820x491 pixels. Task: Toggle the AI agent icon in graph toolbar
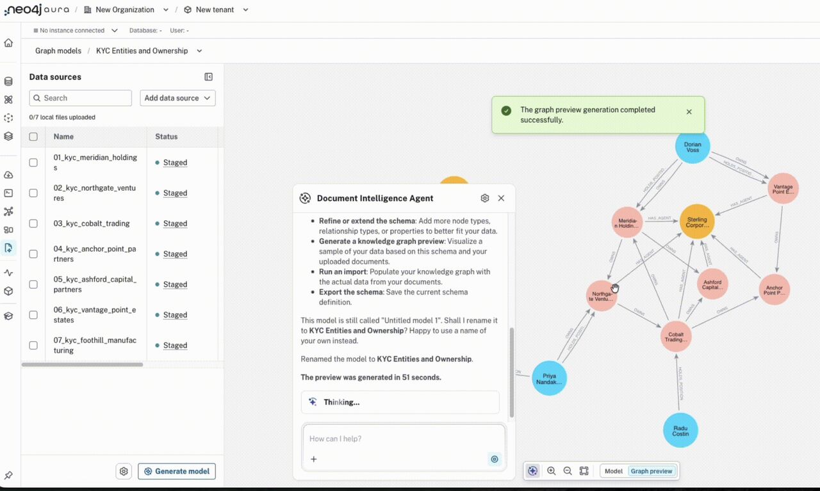coord(533,471)
